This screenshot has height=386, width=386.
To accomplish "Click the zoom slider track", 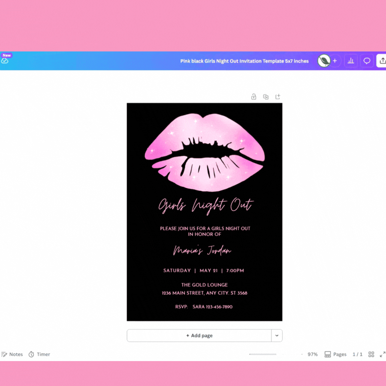I will coord(262,354).
